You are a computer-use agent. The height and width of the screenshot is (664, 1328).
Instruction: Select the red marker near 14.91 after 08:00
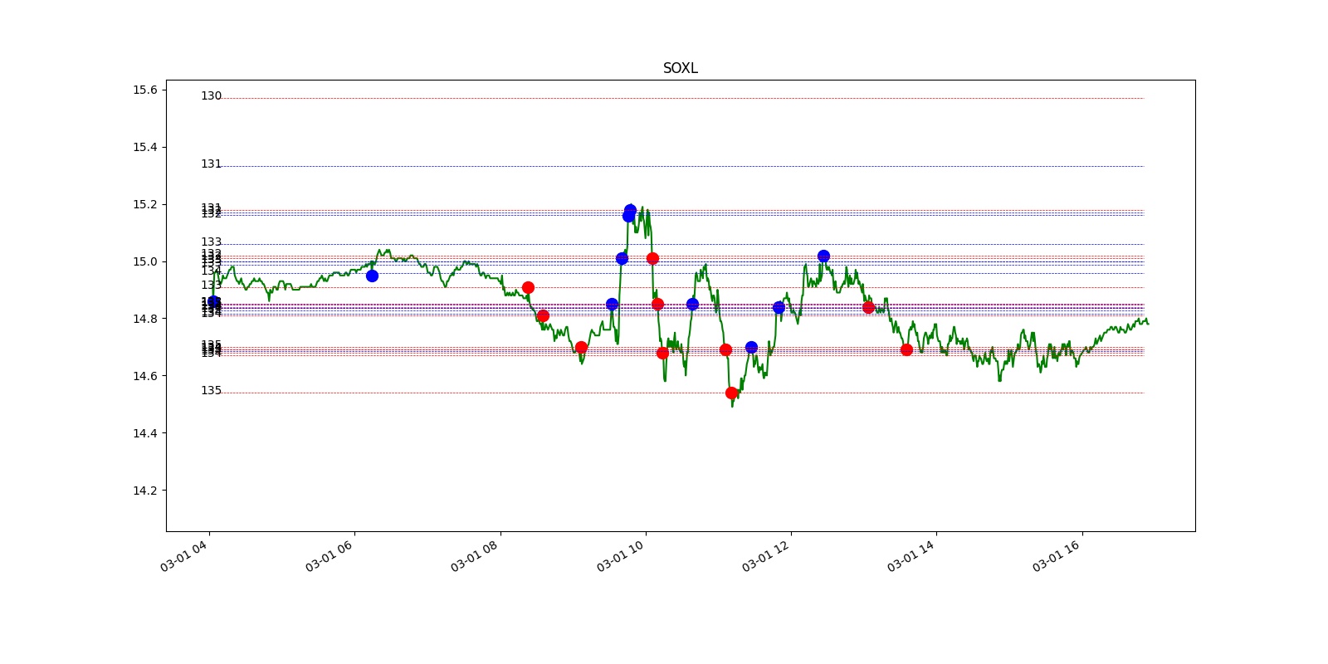528,287
